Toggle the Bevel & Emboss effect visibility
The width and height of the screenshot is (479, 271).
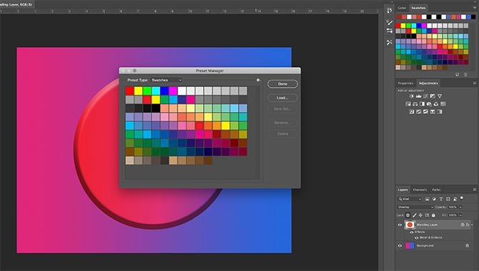[x=417, y=237]
